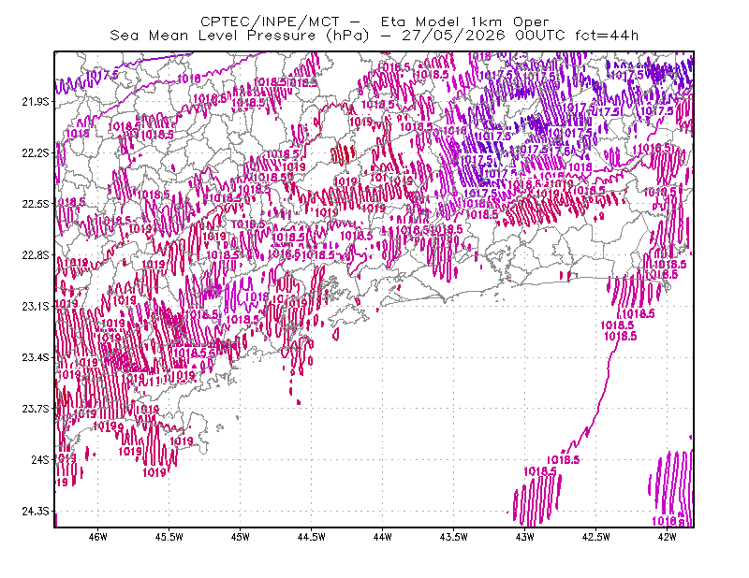
Task: Select the 21.9S latitude axis label
Action: pos(36,102)
